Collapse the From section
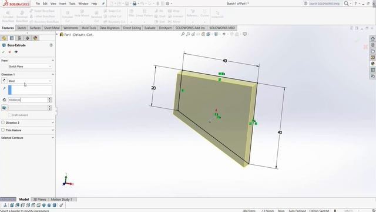Image resolution: width=376 pixels, height=212 pixels. [x=53, y=60]
